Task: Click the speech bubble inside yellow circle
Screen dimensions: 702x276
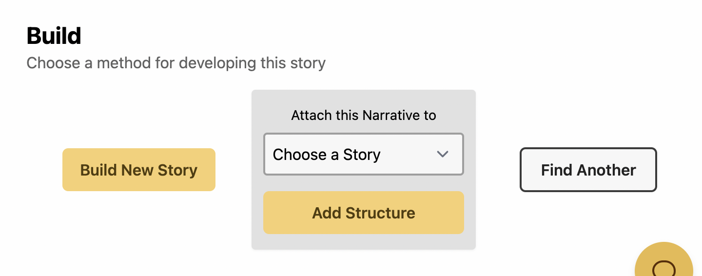Action: click(x=664, y=268)
